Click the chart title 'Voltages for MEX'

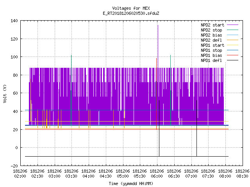pos(131,8)
